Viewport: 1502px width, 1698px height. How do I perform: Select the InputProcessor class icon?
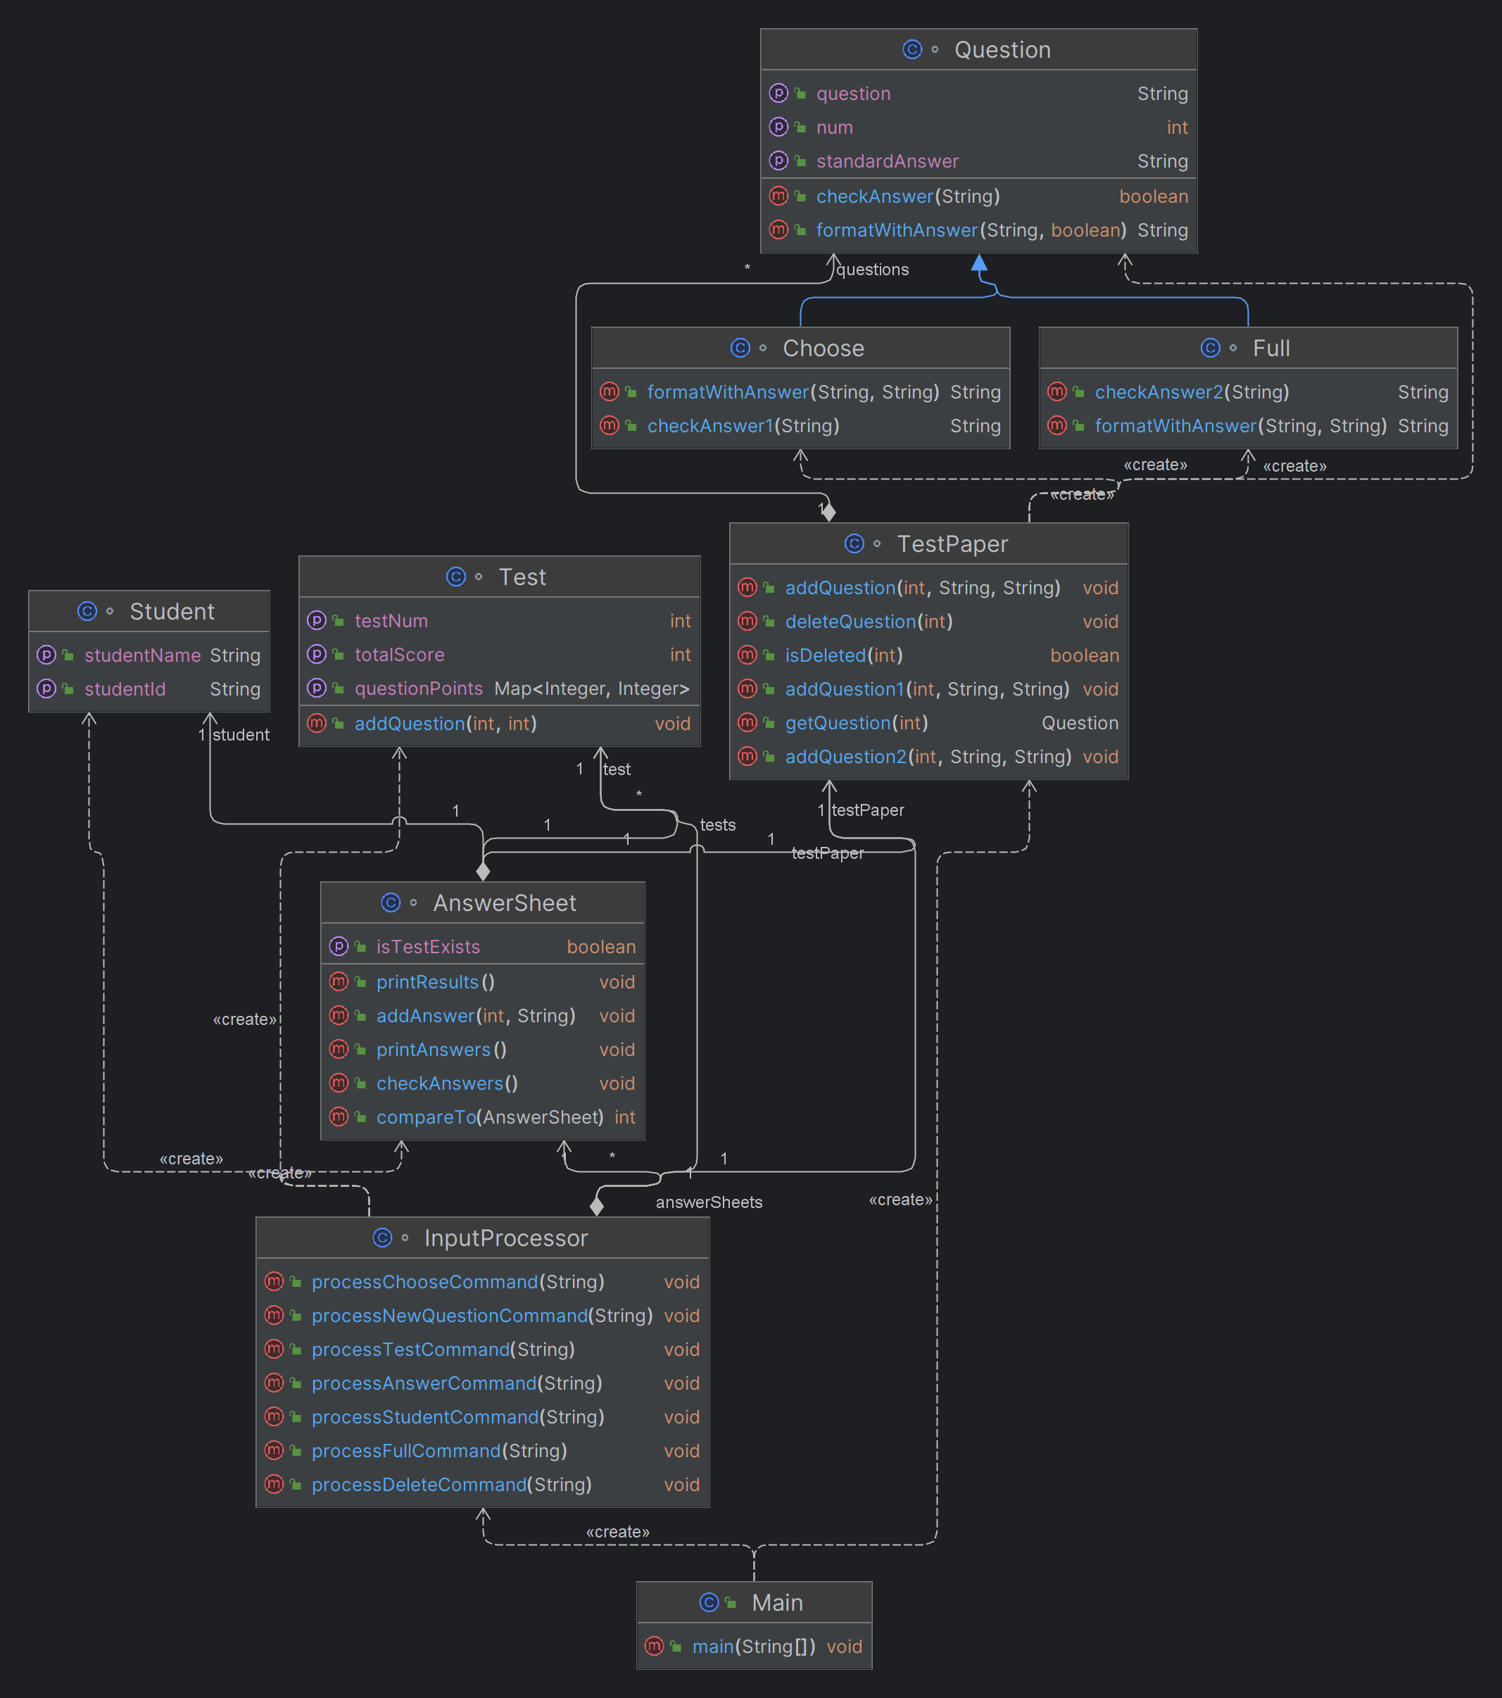coord(382,1238)
